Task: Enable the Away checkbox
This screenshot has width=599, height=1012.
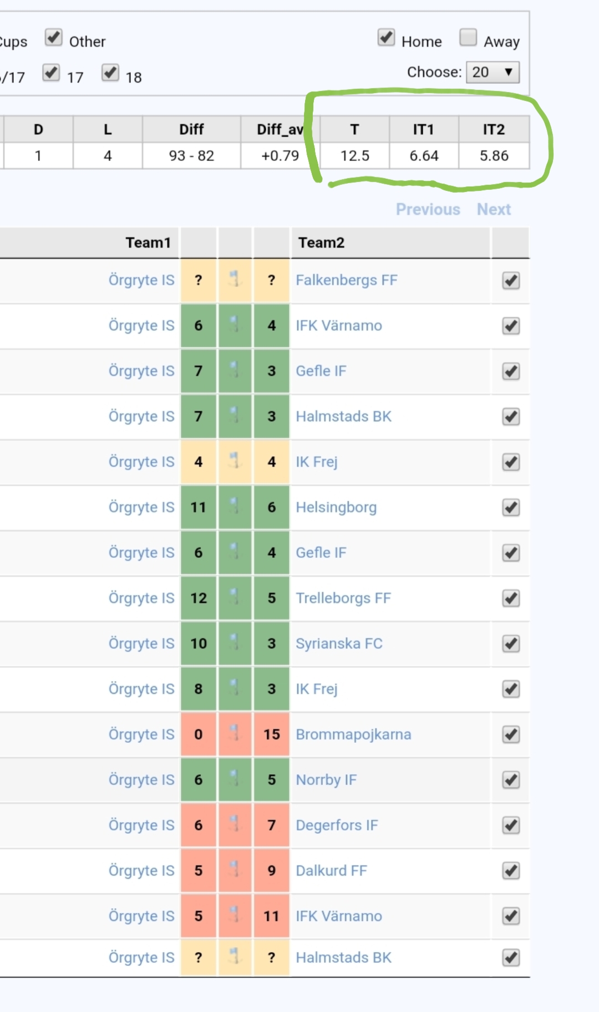Action: click(468, 38)
